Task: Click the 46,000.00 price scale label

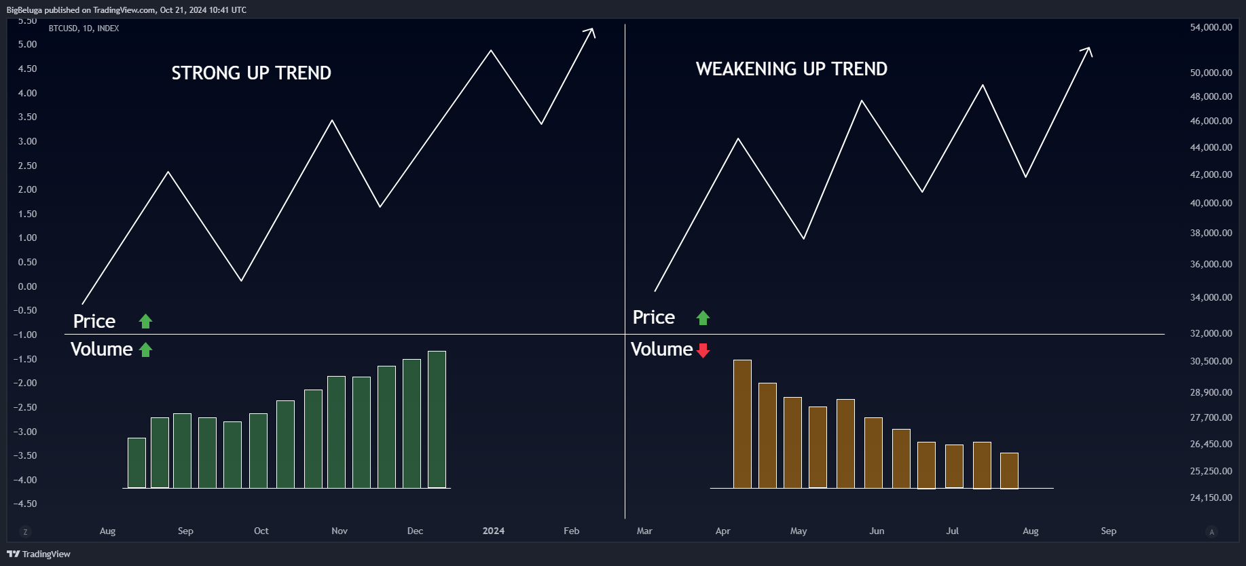Action: (x=1211, y=121)
